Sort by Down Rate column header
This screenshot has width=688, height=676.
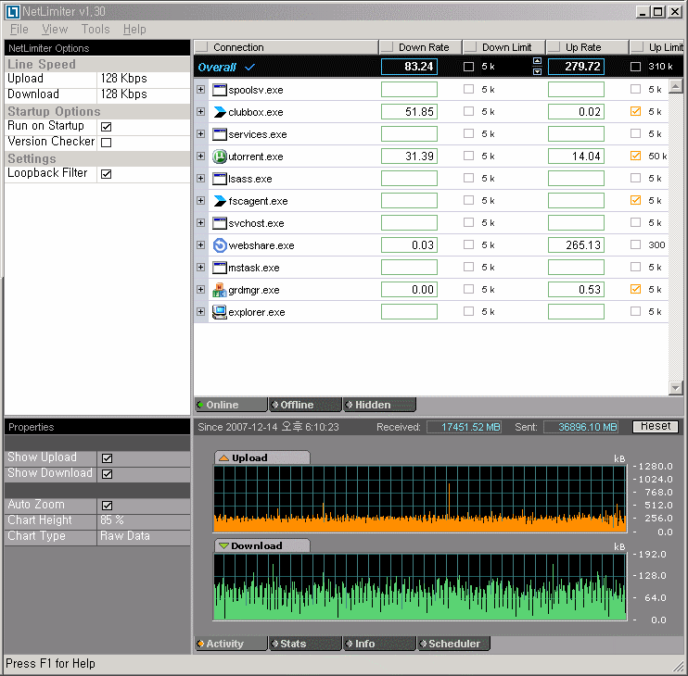pos(420,47)
